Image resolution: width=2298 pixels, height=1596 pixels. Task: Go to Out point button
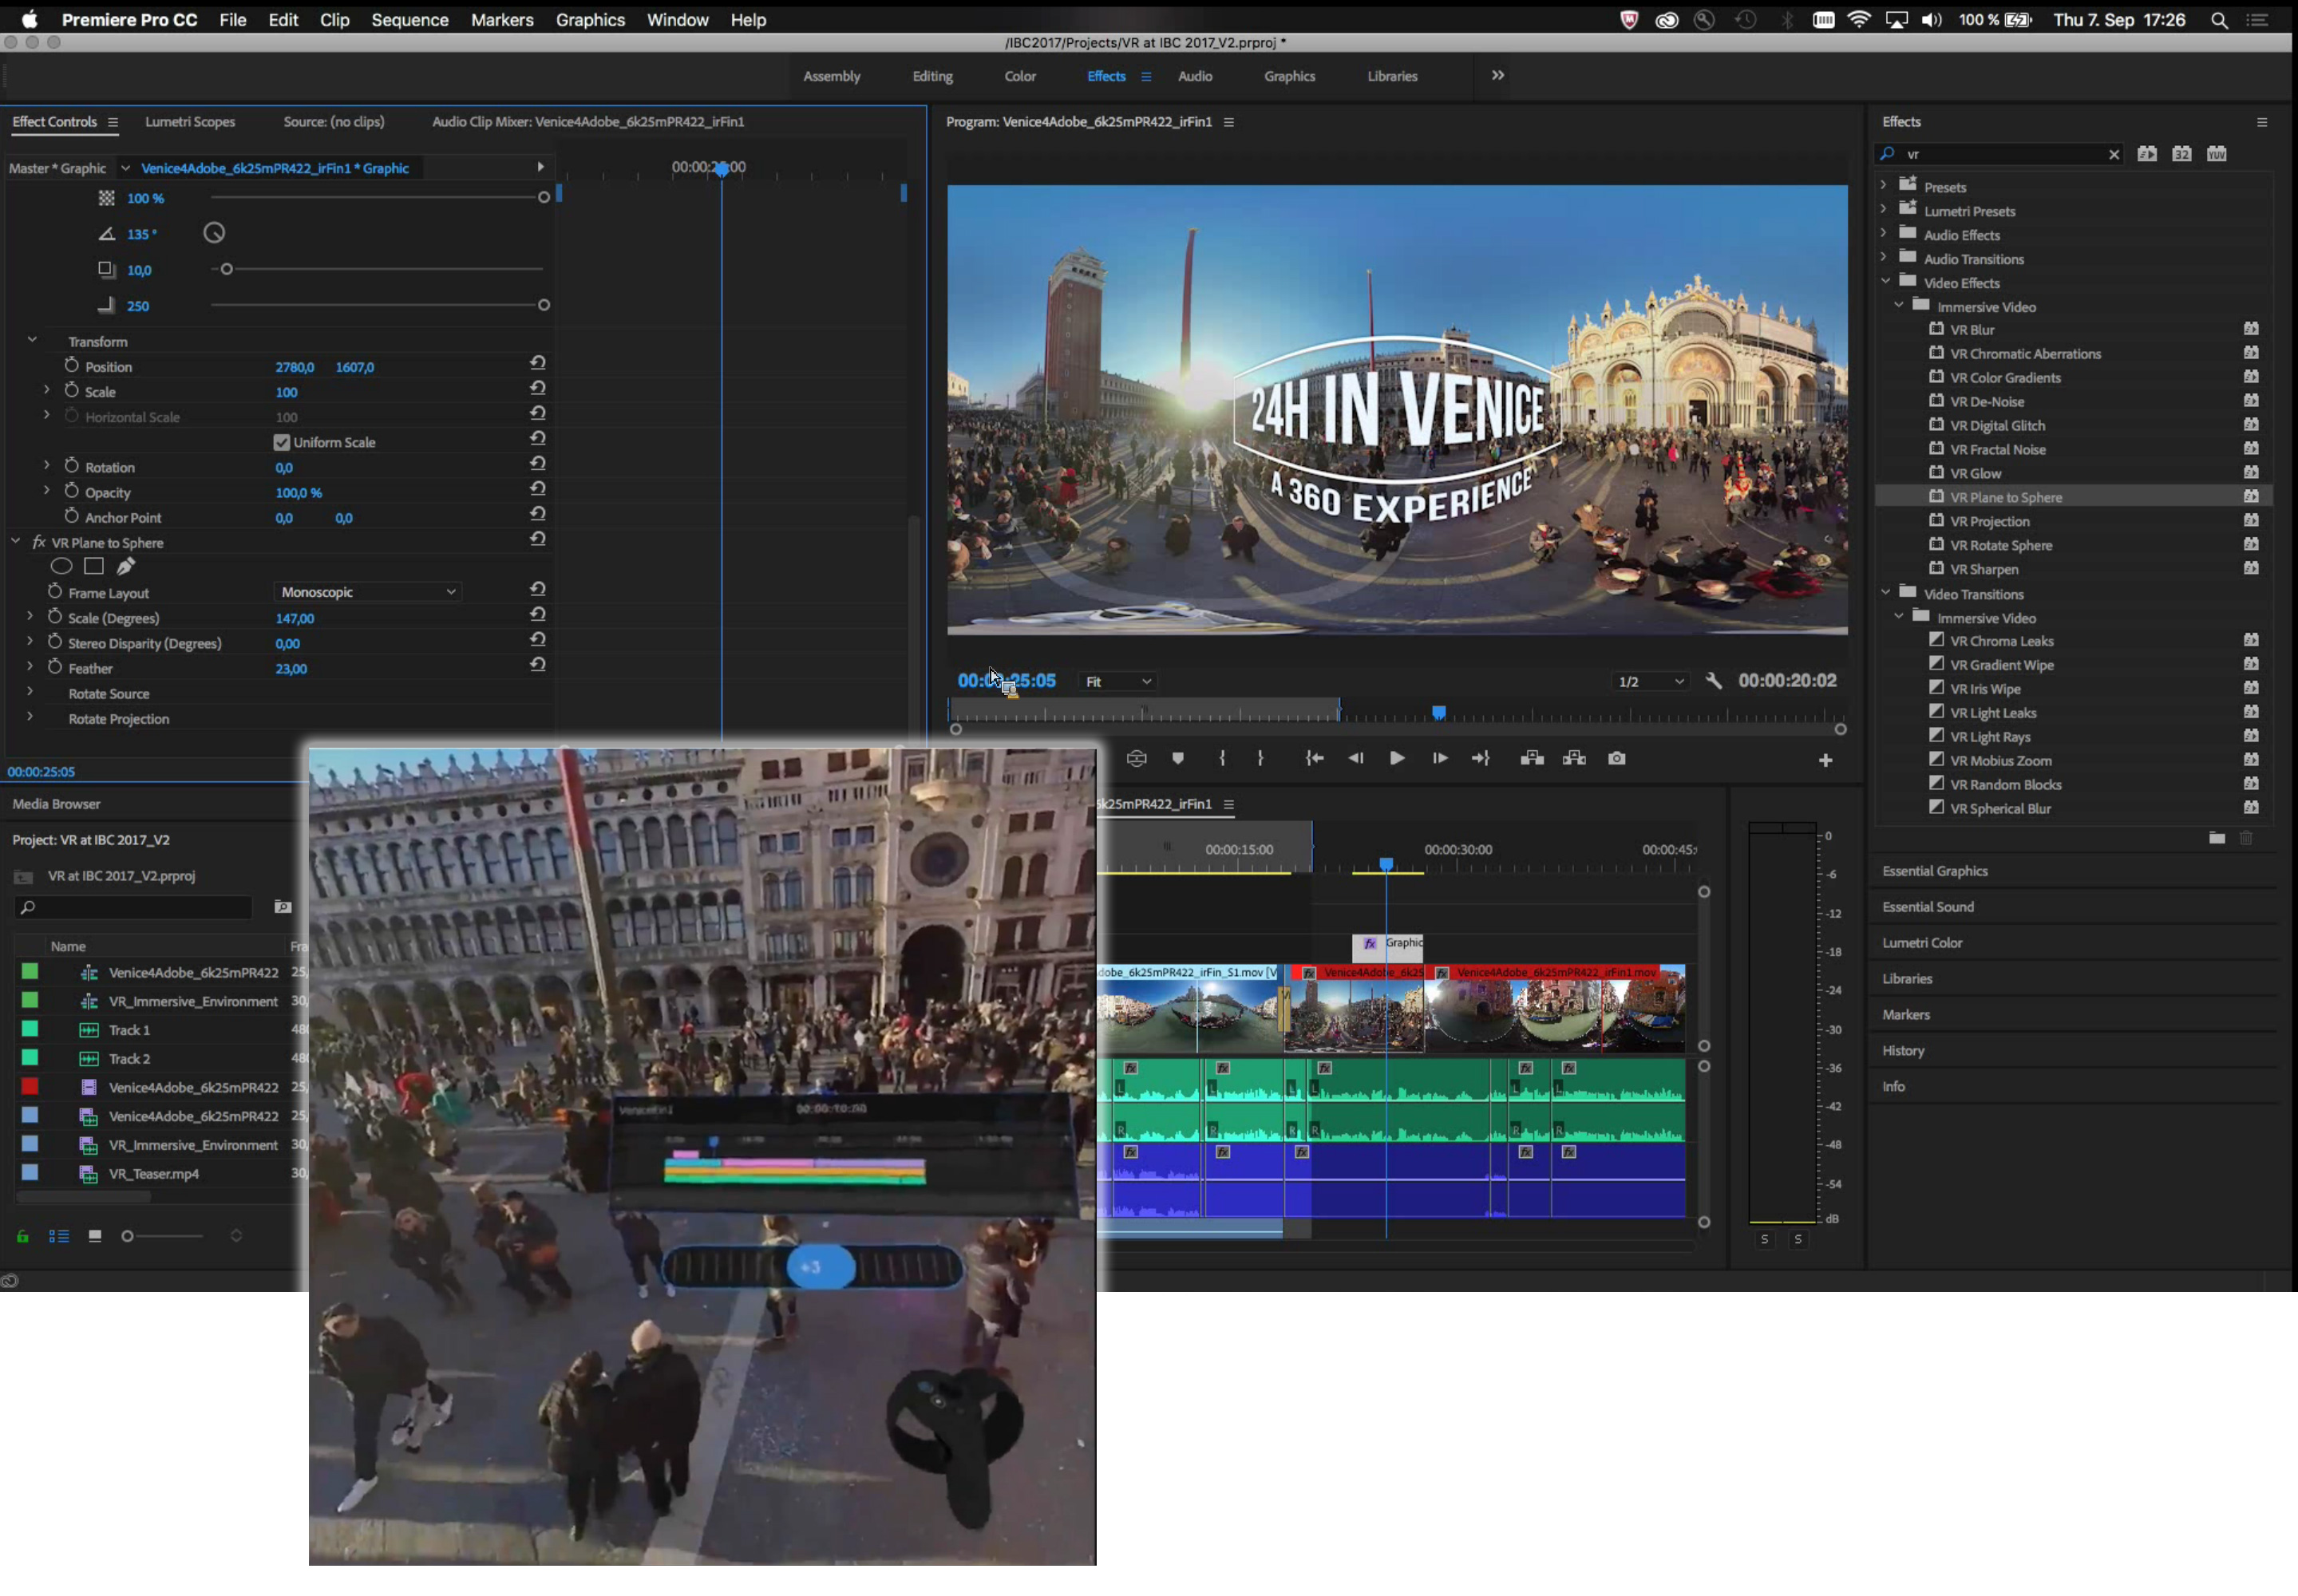1481,759
